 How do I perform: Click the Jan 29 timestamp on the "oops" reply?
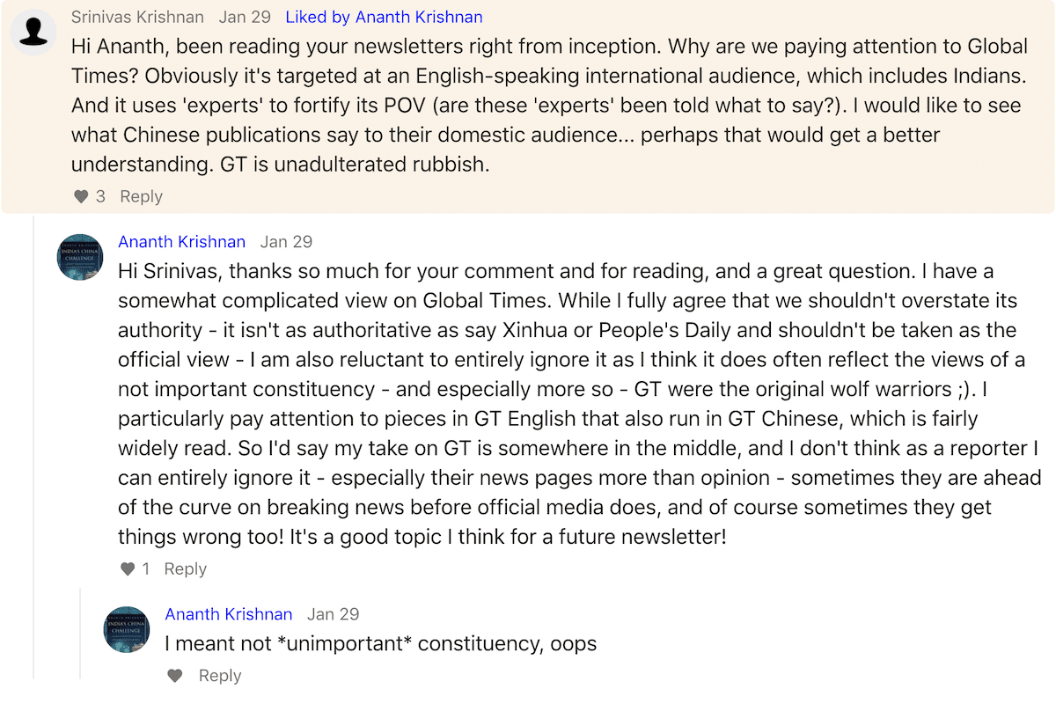pyautogui.click(x=333, y=614)
